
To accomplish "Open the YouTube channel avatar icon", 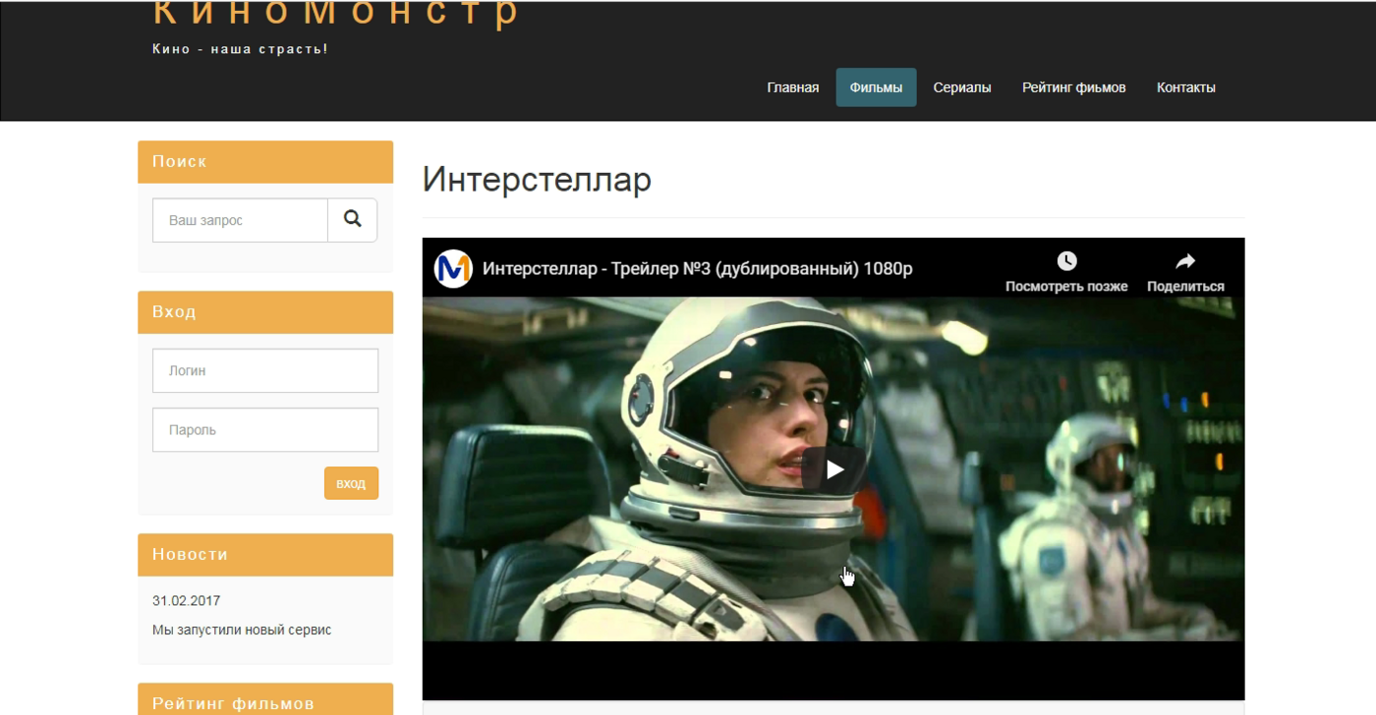I will click(454, 268).
